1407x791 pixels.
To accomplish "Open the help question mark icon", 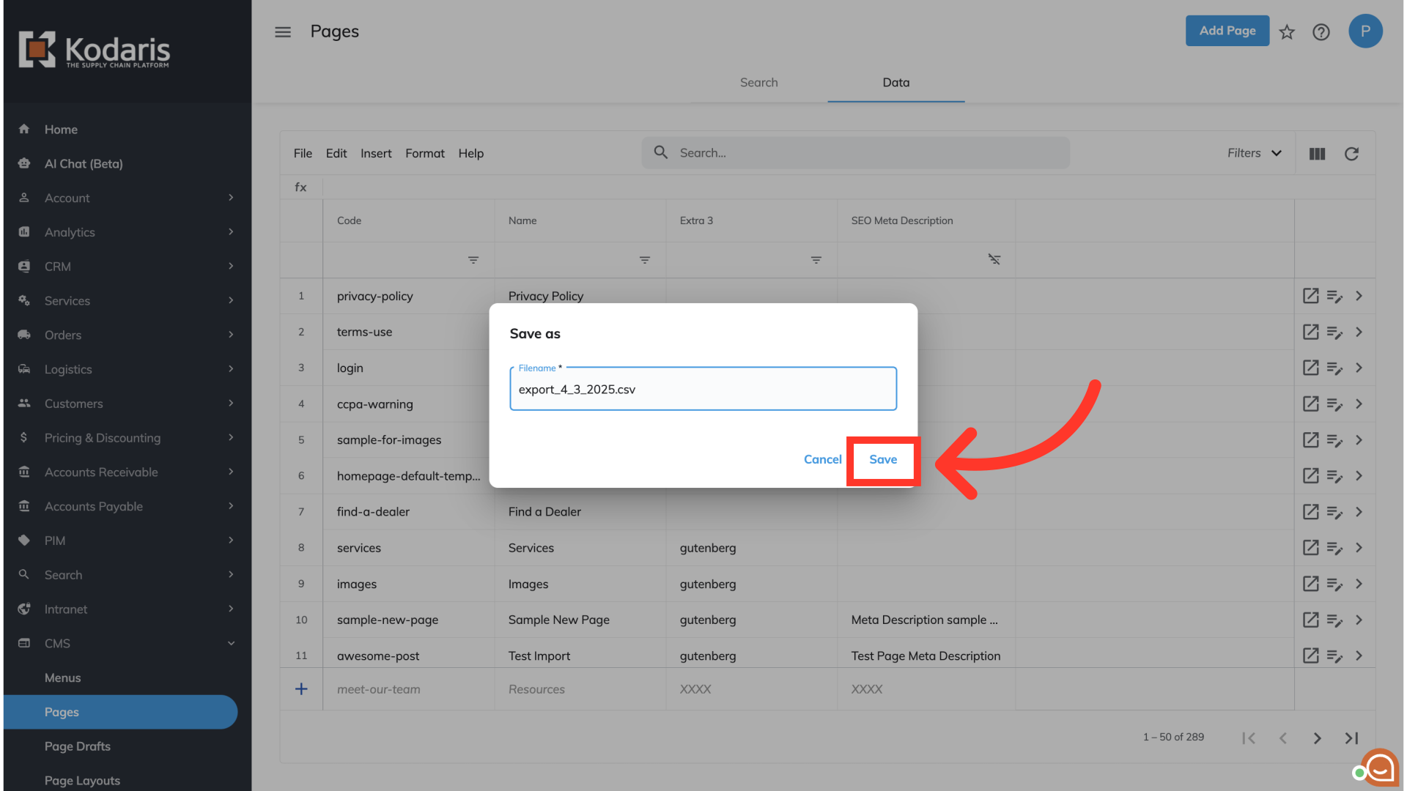I will [x=1321, y=32].
